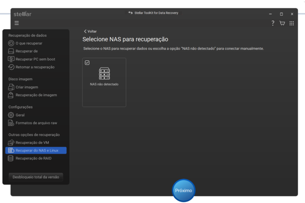Close the Stellar window
This screenshot has width=305, height=203.
(292, 14)
